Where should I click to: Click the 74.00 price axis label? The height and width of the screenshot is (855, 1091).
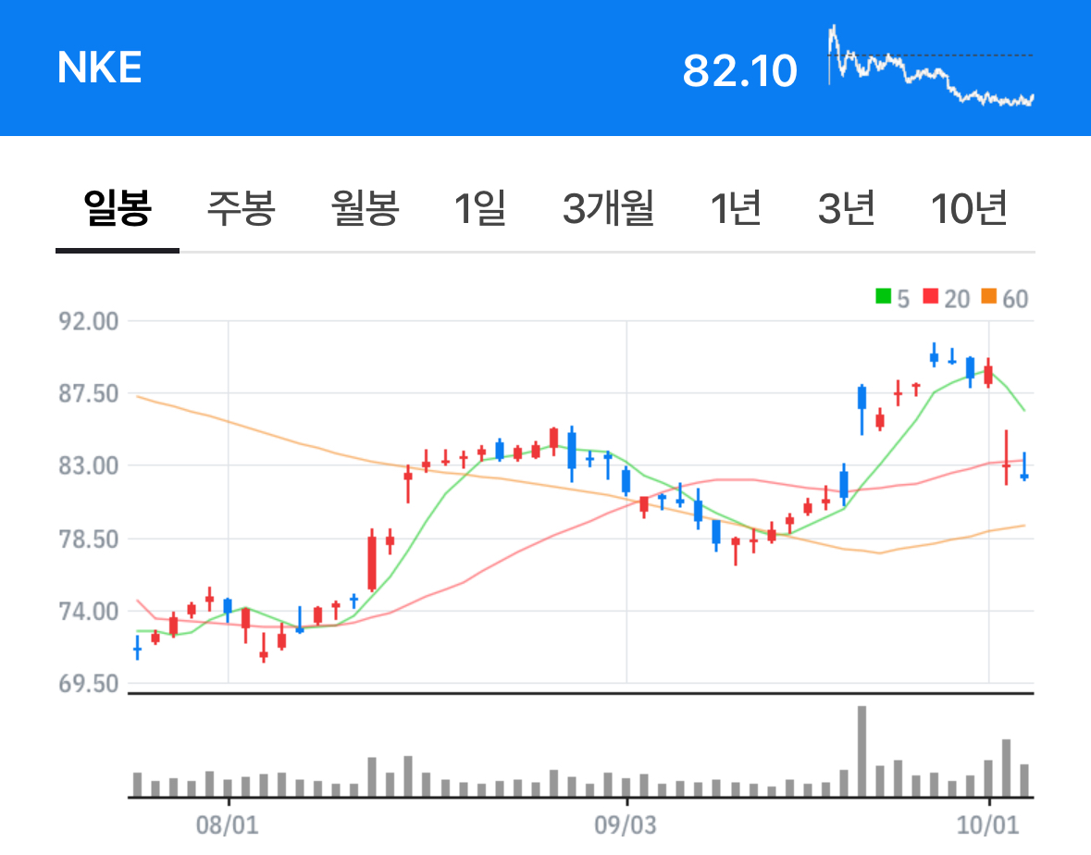88,612
